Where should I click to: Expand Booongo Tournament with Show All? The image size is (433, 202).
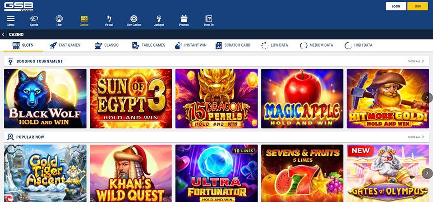pyautogui.click(x=416, y=61)
